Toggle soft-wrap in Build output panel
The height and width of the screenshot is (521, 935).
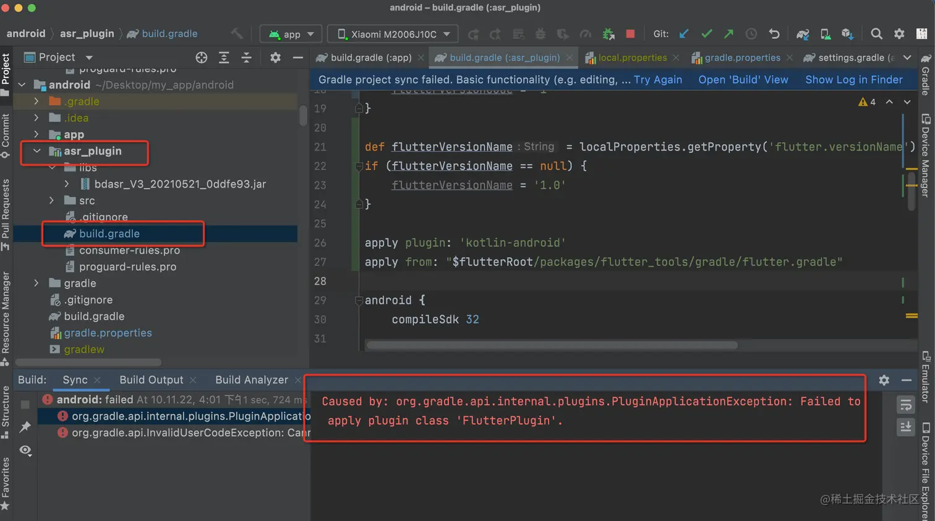[x=905, y=405]
